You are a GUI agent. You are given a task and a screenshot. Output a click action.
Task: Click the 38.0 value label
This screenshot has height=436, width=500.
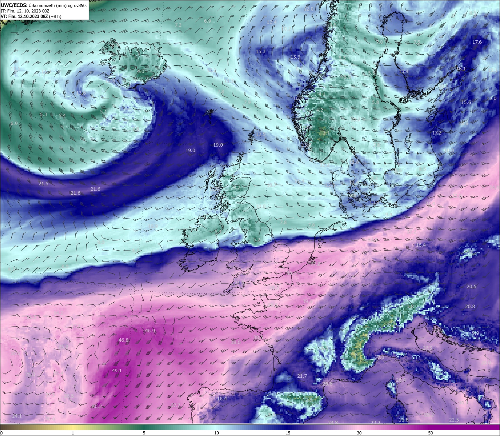pos(236,342)
